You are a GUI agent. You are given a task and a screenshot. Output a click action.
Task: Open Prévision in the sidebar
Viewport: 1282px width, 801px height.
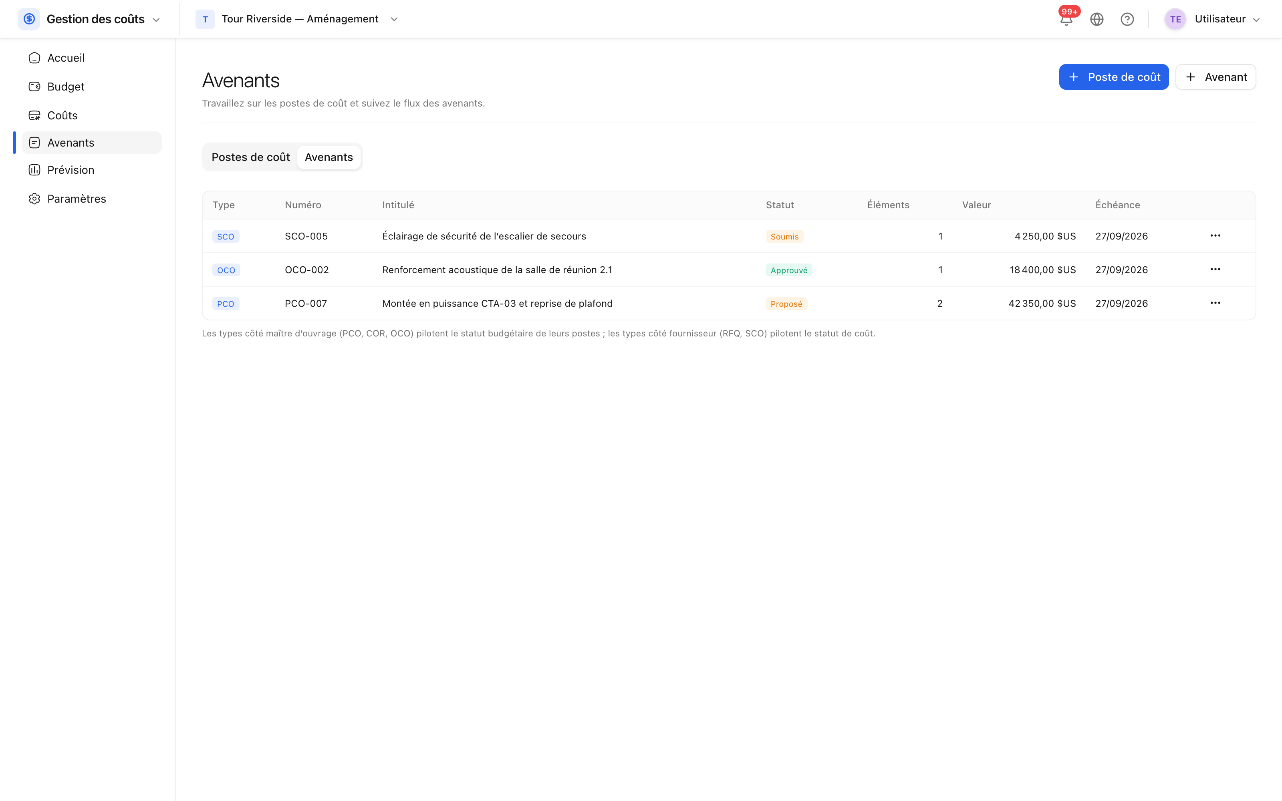[x=92, y=170]
